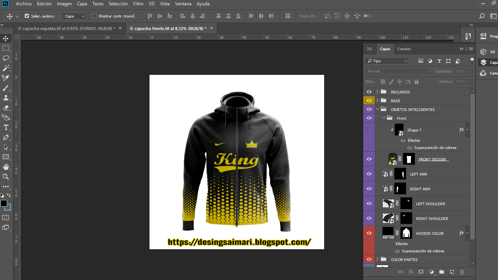Screen dimensions: 498x280
Task: Collapse the Front group
Action: (383, 118)
